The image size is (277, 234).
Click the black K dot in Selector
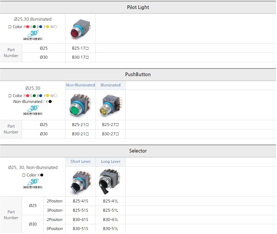(42, 175)
